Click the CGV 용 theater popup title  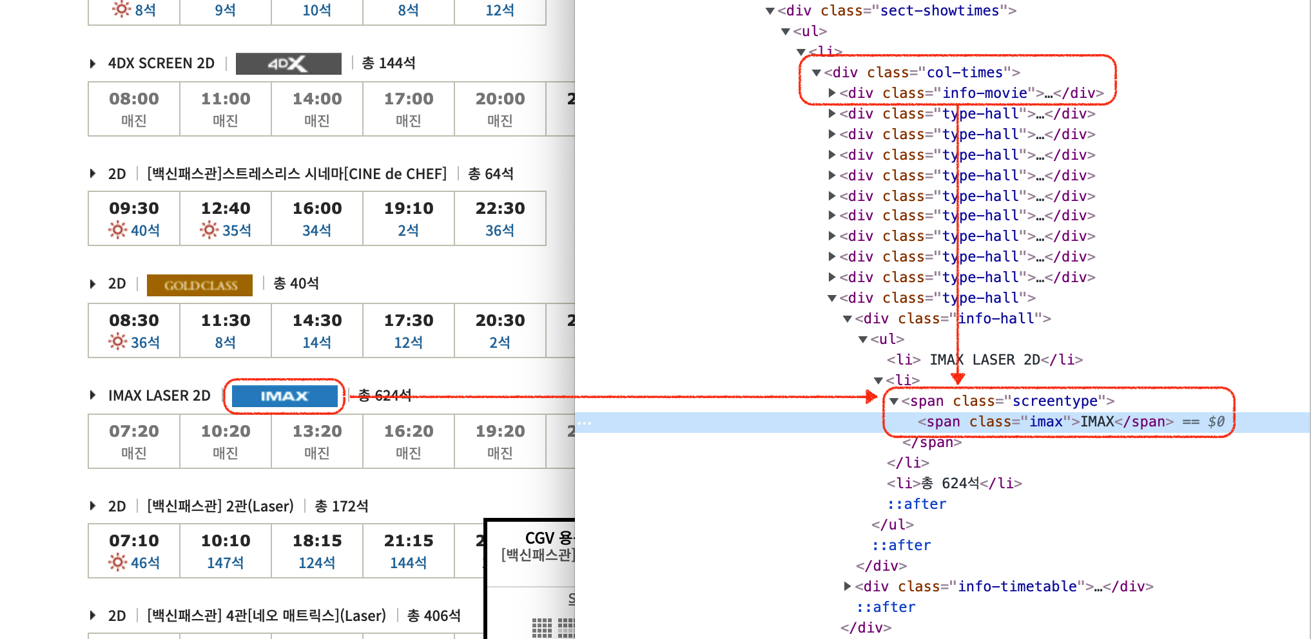click(x=549, y=538)
